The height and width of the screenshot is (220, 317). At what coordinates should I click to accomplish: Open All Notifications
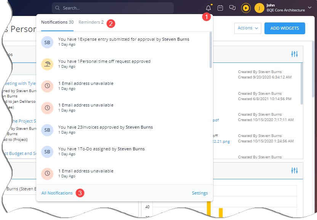pyautogui.click(x=56, y=193)
